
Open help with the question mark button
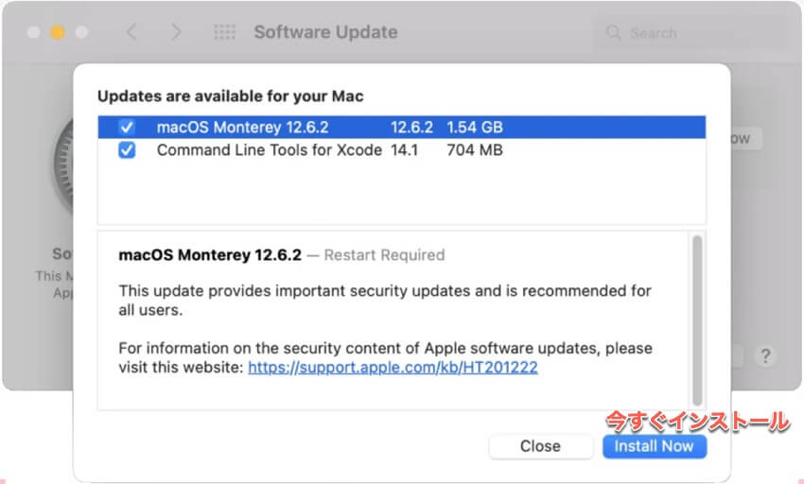click(x=765, y=355)
